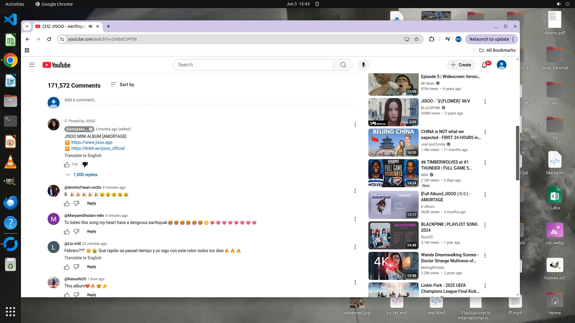Open Chrome extensions puzzle icon

pyautogui.click(x=432, y=39)
